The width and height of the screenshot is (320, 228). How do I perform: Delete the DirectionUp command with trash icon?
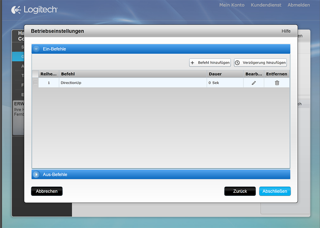(x=277, y=83)
